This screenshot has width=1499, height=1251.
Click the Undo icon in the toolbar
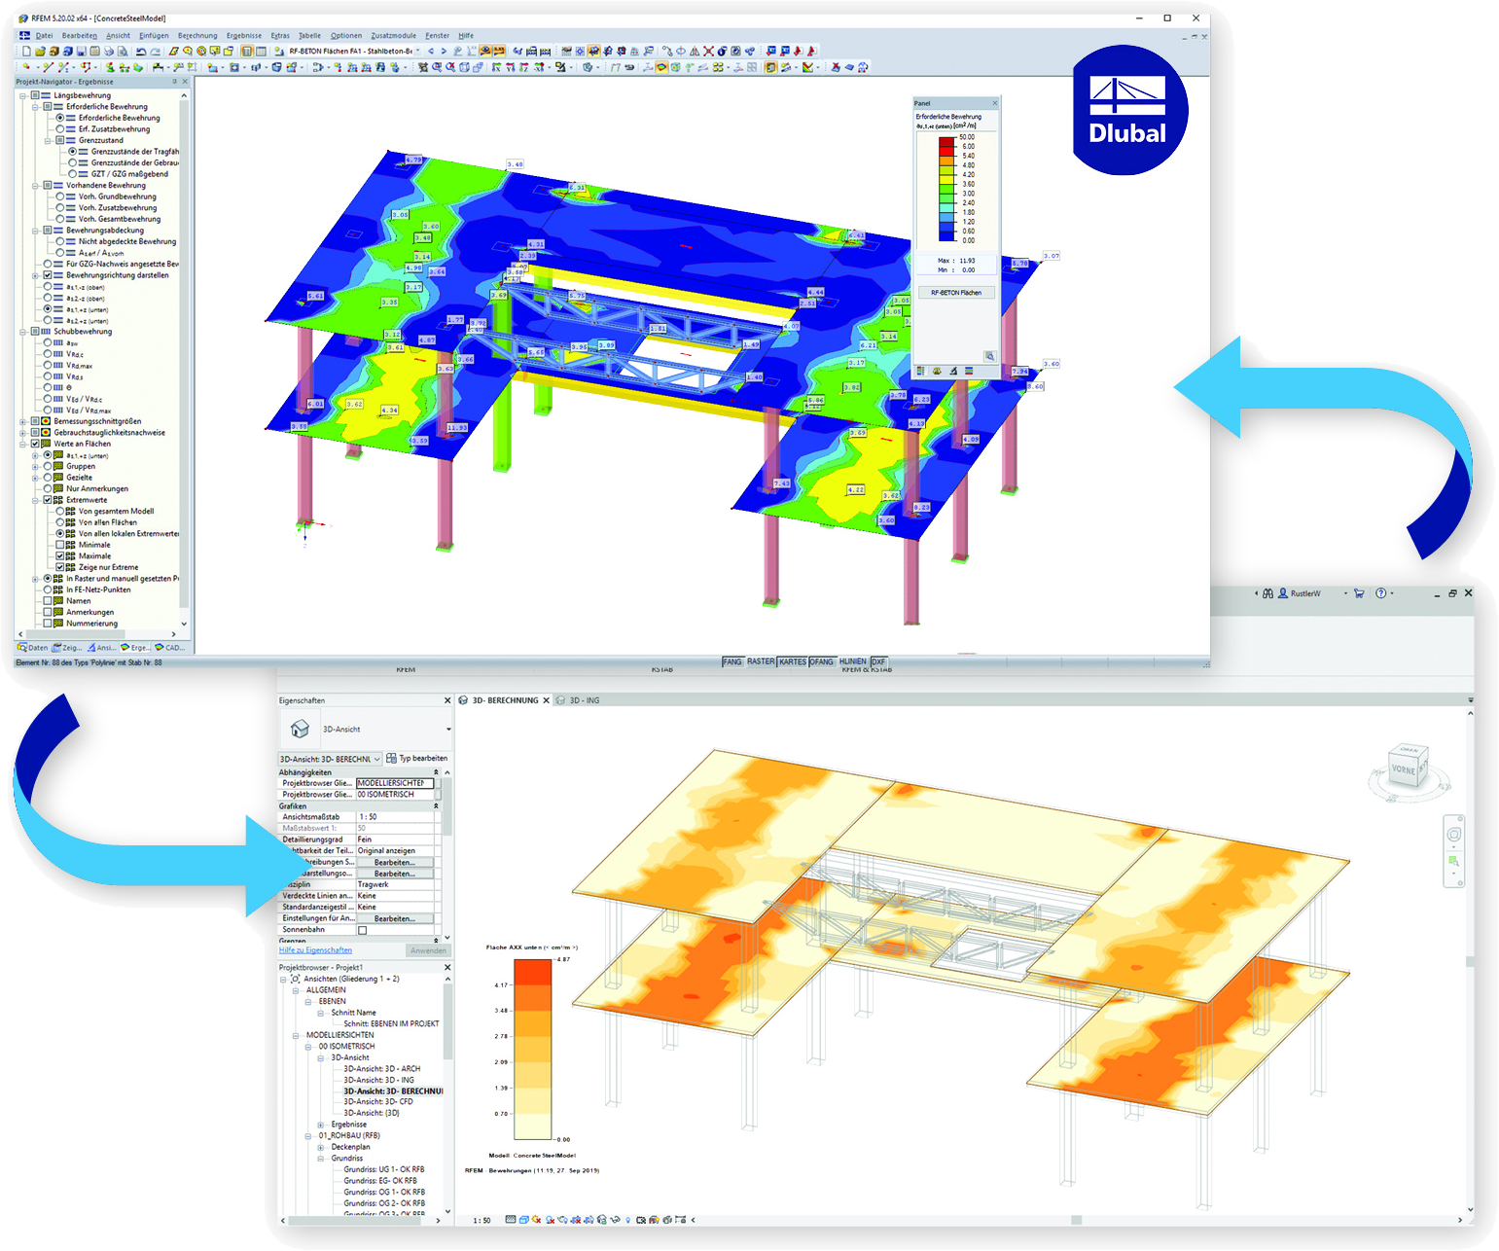pyautogui.click(x=139, y=51)
